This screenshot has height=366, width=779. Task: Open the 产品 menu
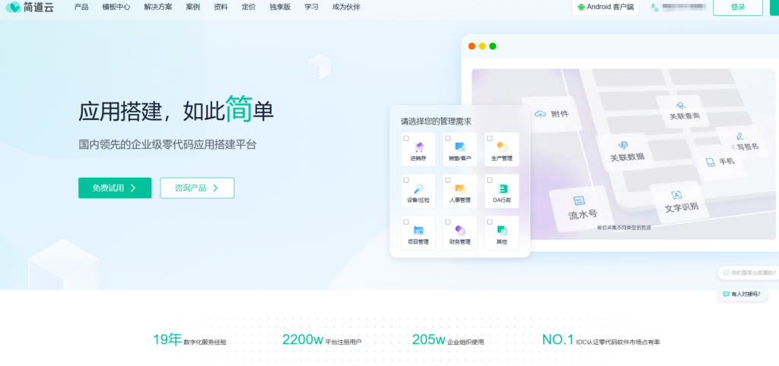click(x=81, y=7)
